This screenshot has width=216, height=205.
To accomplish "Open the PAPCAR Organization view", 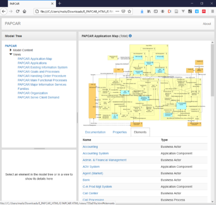I will click(32, 93).
